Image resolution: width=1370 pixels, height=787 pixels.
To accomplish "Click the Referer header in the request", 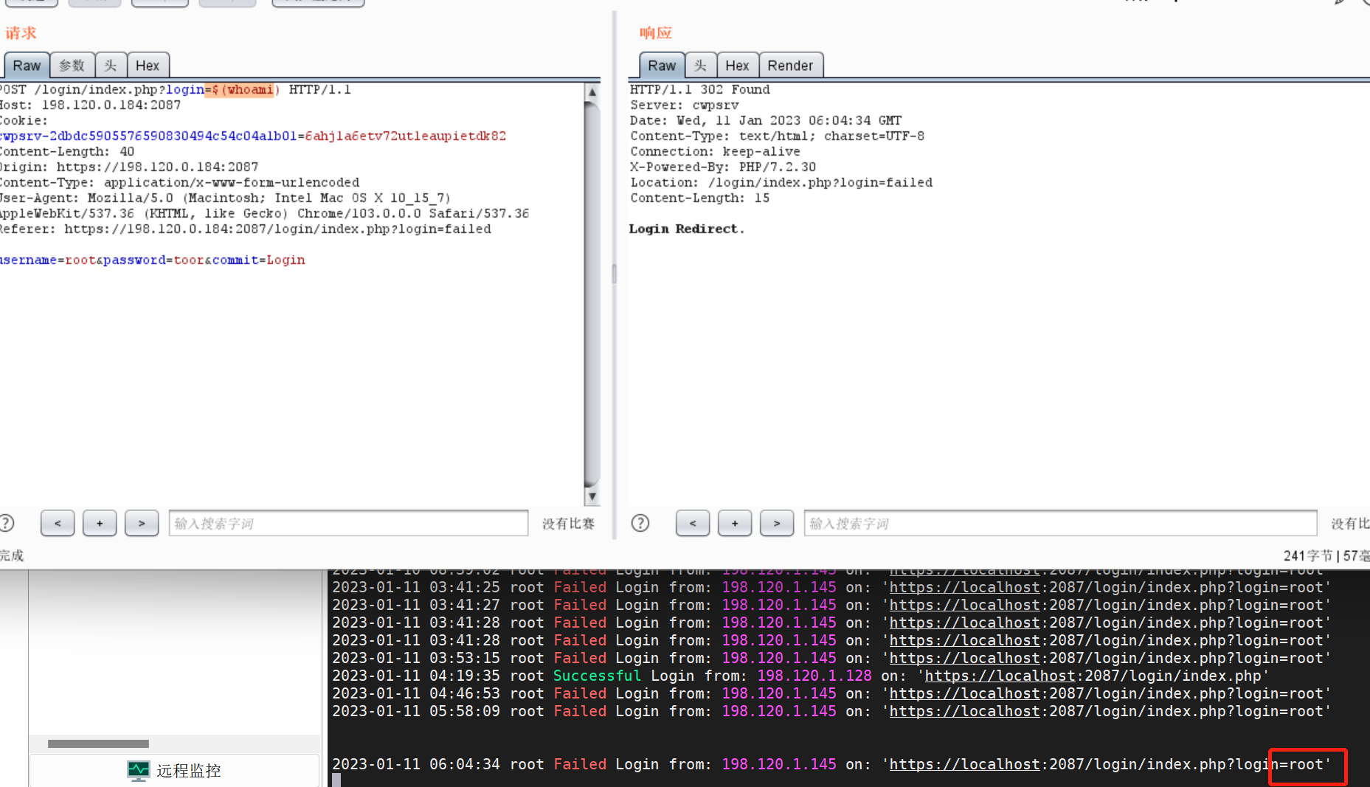I will point(246,229).
